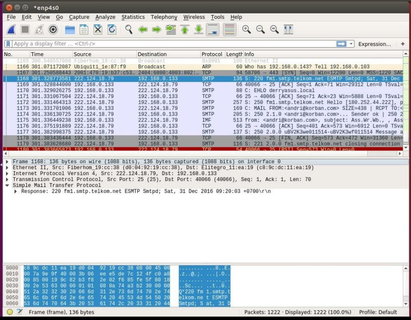The image size is (411, 320).
Task: Open the View menu
Action: 44,17
